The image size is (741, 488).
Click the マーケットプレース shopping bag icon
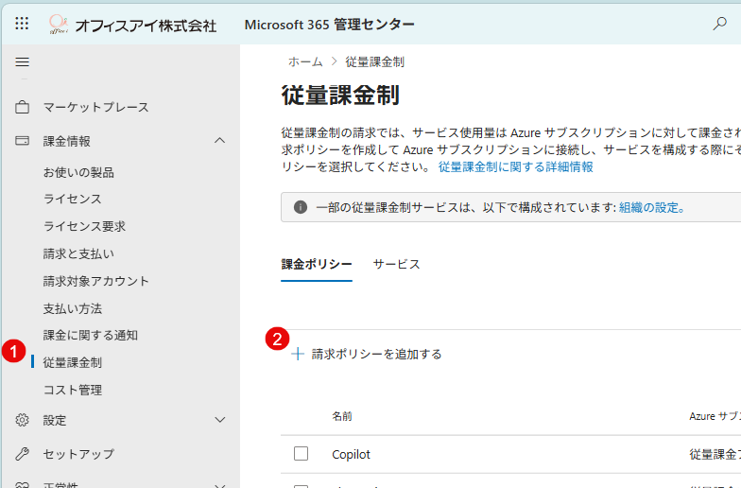23,108
